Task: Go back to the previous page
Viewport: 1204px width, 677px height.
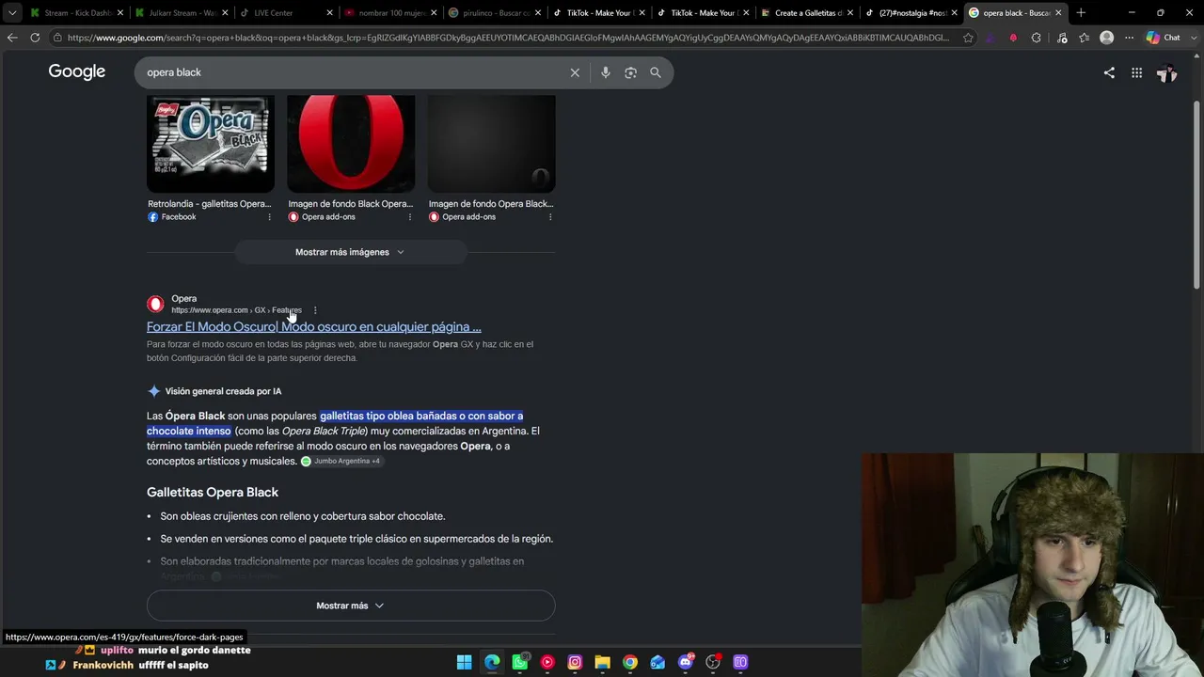Action: coord(12,38)
